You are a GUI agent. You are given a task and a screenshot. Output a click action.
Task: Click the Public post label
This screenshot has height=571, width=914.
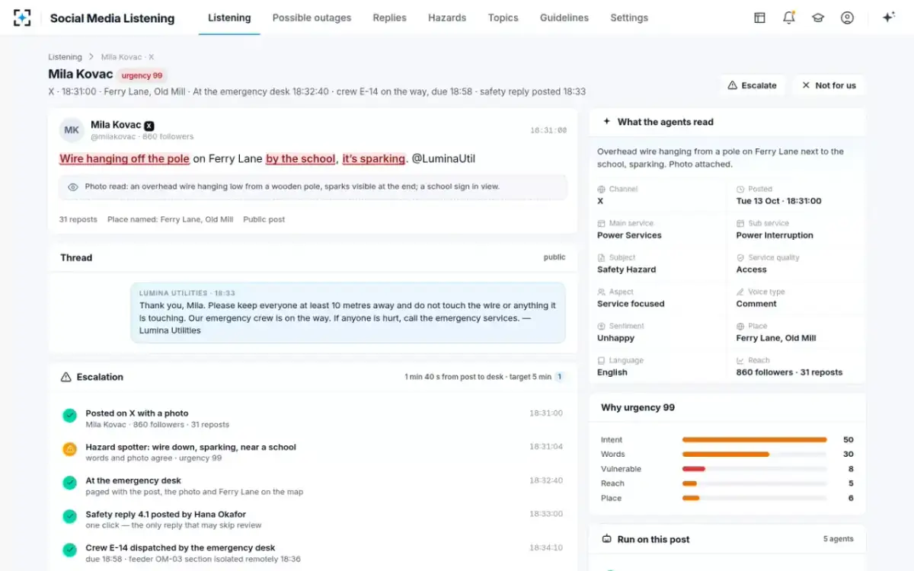264,219
